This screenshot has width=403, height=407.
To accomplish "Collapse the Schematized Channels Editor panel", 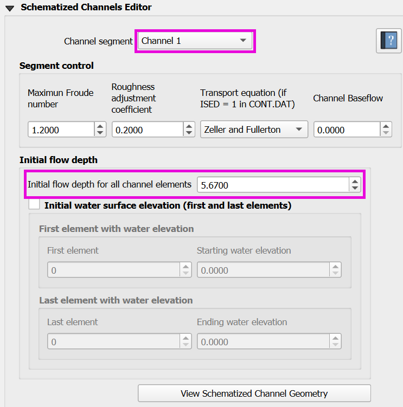I will point(10,8).
